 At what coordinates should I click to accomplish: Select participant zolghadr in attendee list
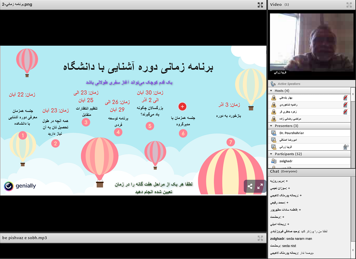[286, 161]
